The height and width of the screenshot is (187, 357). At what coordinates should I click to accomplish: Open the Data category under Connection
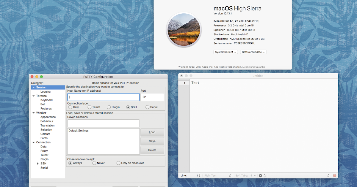tap(43, 147)
